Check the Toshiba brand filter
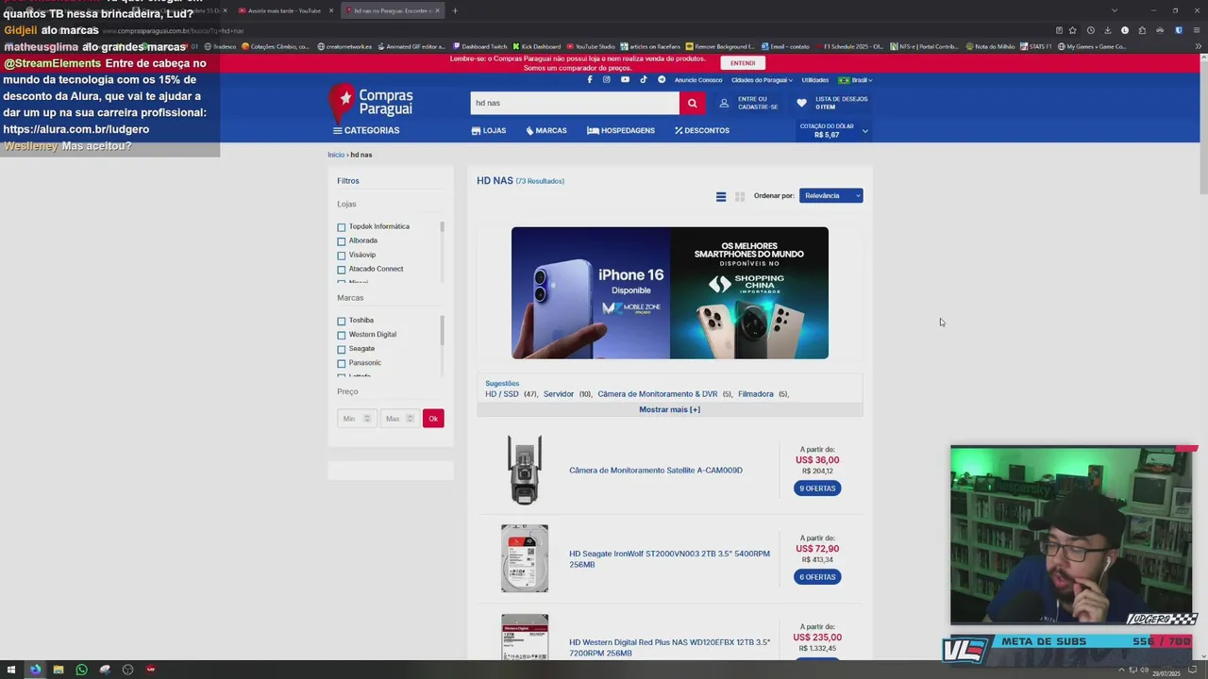The height and width of the screenshot is (679, 1208). coord(342,321)
